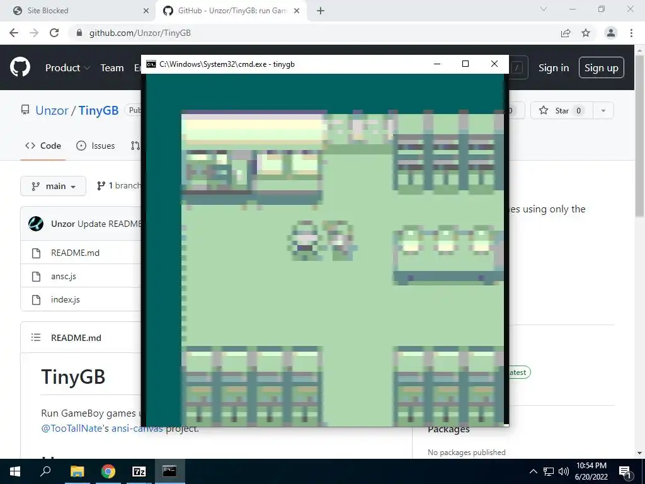Viewport: 645px width, 484px height.
Task: Show hidden system tray icons
Action: click(x=533, y=471)
